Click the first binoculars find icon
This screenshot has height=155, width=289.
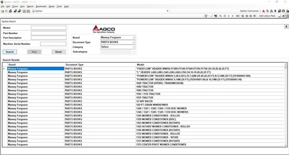(15, 11)
